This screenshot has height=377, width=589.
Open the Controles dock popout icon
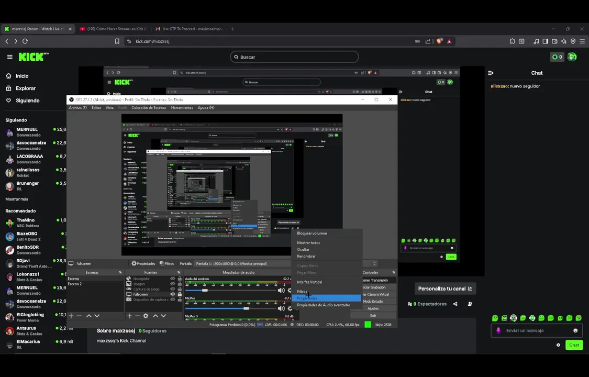[394, 273]
